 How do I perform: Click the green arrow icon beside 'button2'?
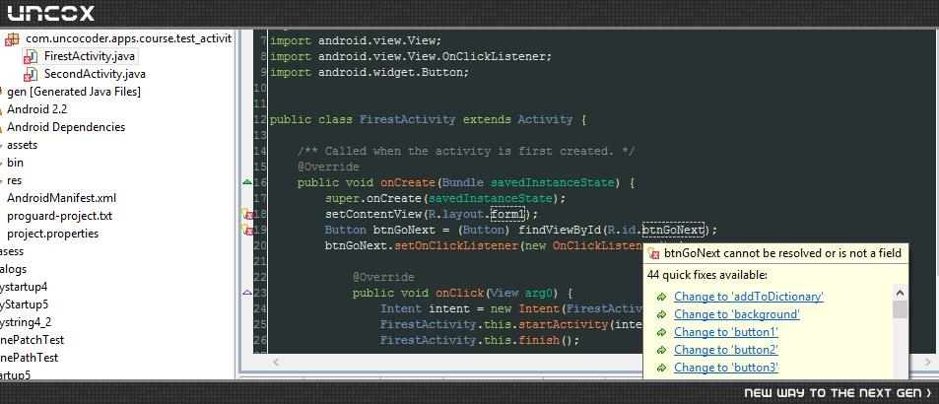661,350
